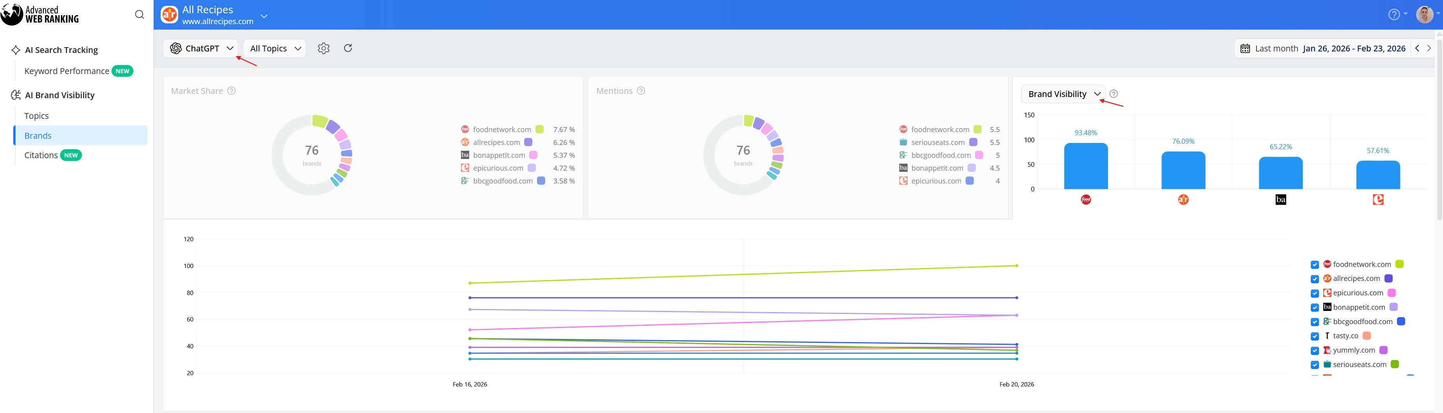Uncheck allrecipes.com in chart legend
1443x413 pixels.
tap(1315, 279)
